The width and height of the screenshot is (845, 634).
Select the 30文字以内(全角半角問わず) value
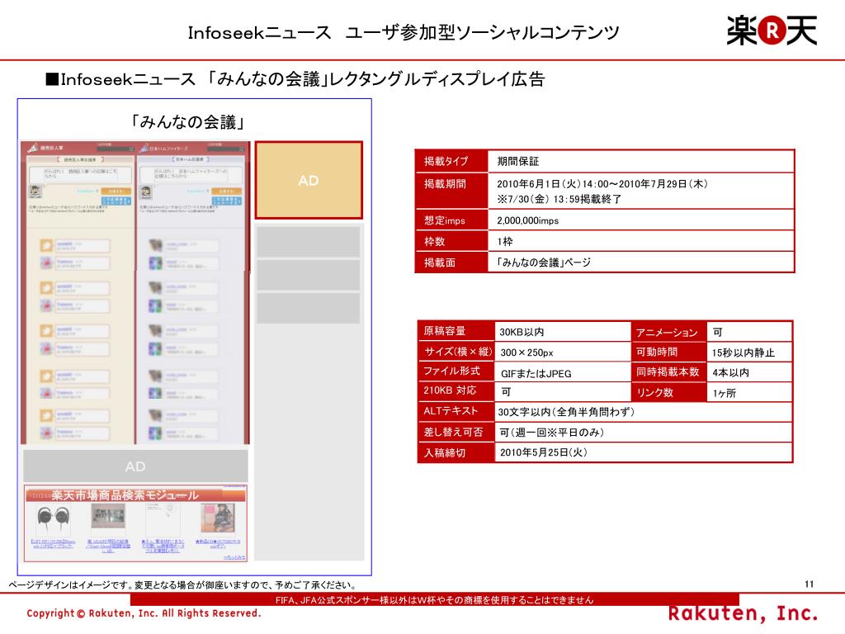click(566, 412)
